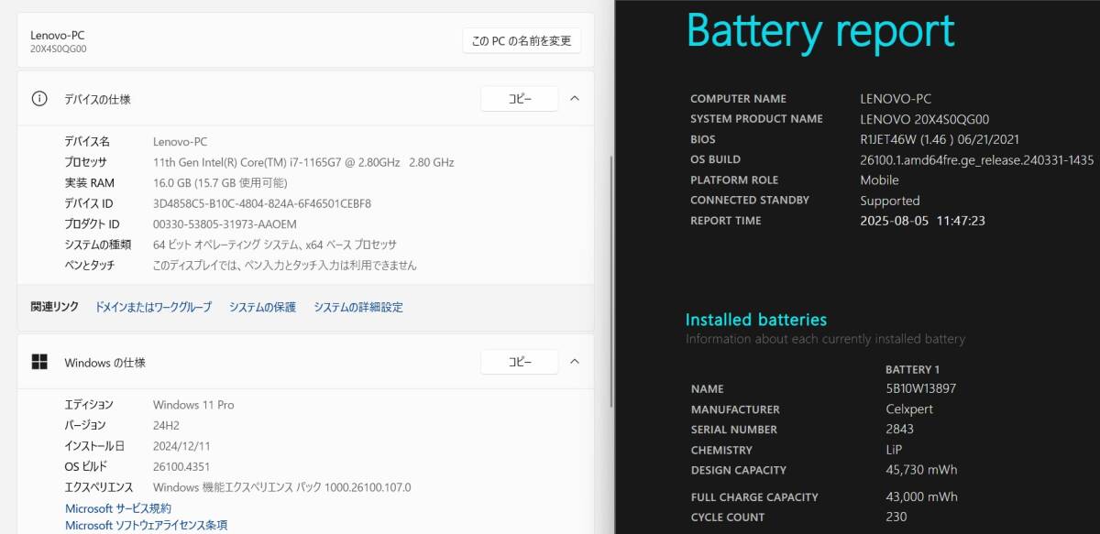This screenshot has height=534, width=1100.
Task: Click the processor value text
Action: 303,162
